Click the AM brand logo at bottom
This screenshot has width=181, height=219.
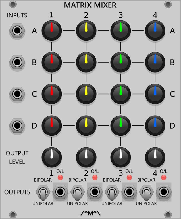tap(90, 213)
